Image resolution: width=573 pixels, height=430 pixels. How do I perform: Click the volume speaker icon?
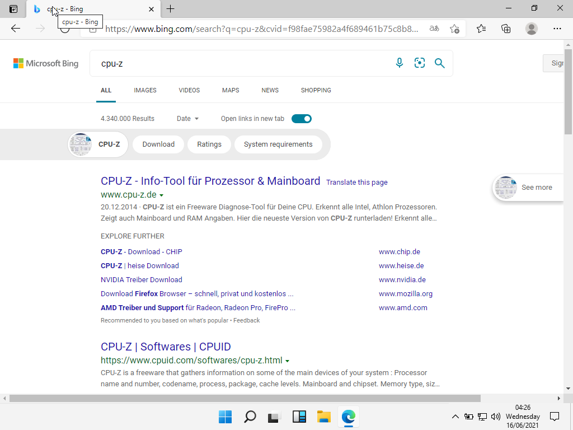496,417
